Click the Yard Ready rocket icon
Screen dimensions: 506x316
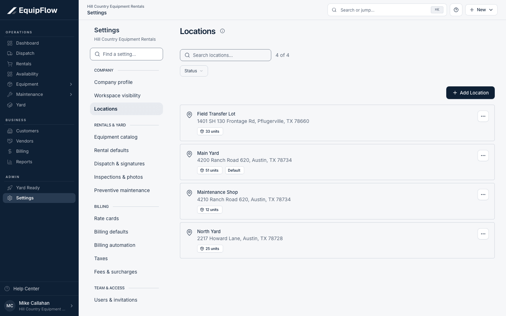click(10, 188)
